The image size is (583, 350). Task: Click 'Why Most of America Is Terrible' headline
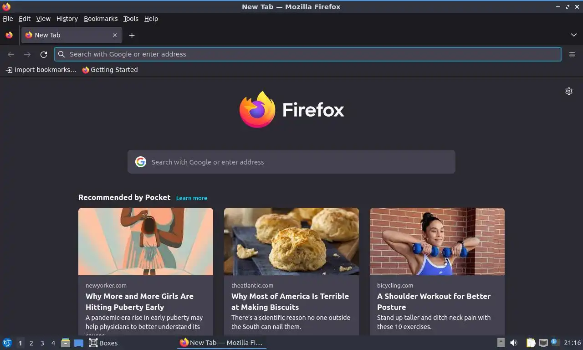pos(290,302)
